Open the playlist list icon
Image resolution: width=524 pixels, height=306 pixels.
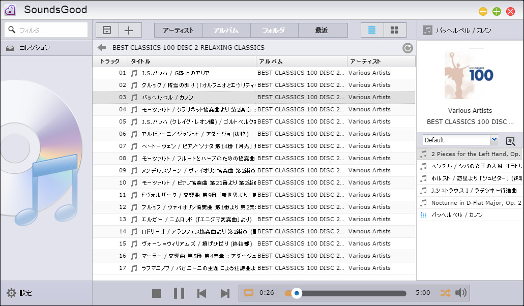pos(106,29)
